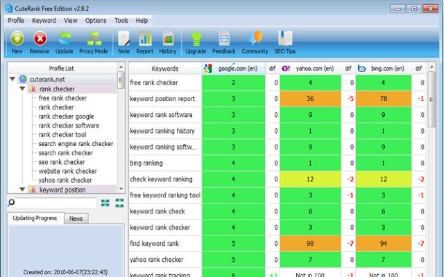Open the Tools menu
The image size is (444, 277).
(121, 21)
